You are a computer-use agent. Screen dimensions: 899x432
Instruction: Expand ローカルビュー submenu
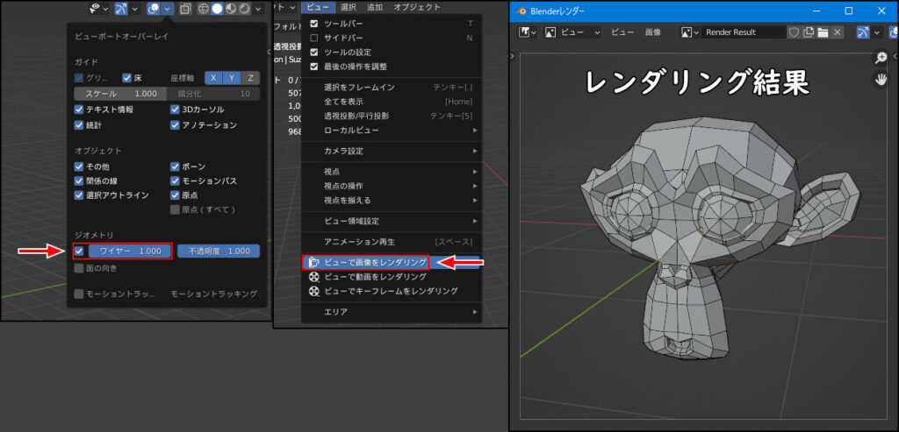click(391, 130)
